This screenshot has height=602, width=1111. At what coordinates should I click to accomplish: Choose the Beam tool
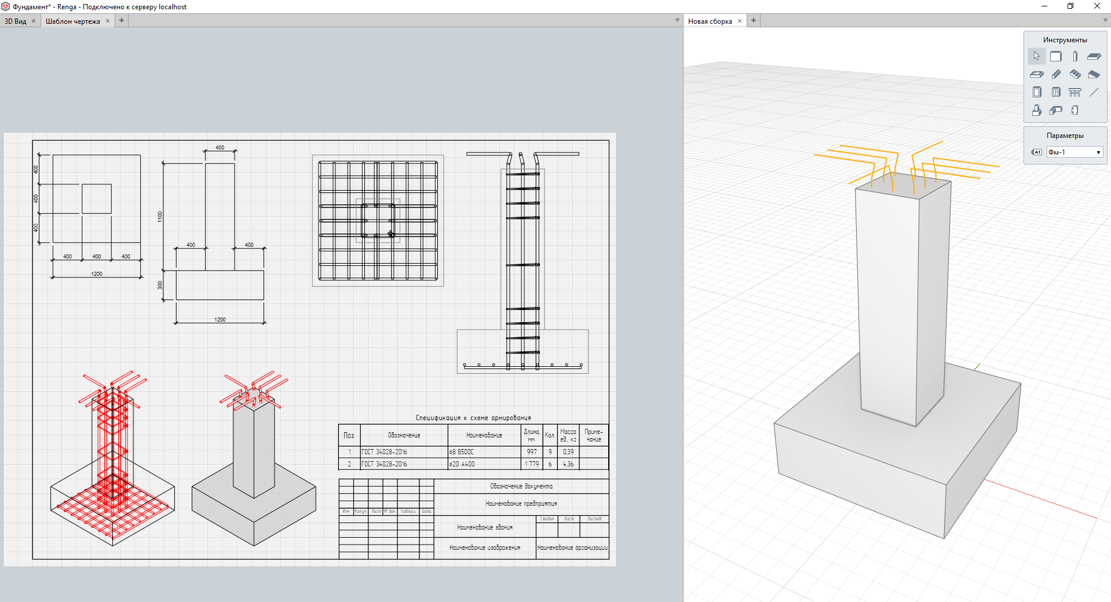coord(1056,74)
